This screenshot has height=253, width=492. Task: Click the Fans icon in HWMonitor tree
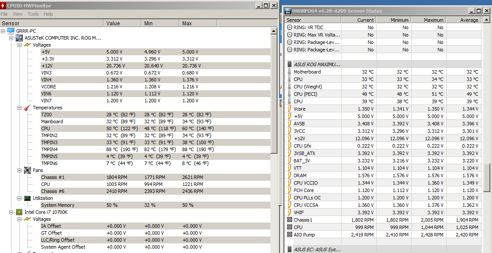(27, 170)
